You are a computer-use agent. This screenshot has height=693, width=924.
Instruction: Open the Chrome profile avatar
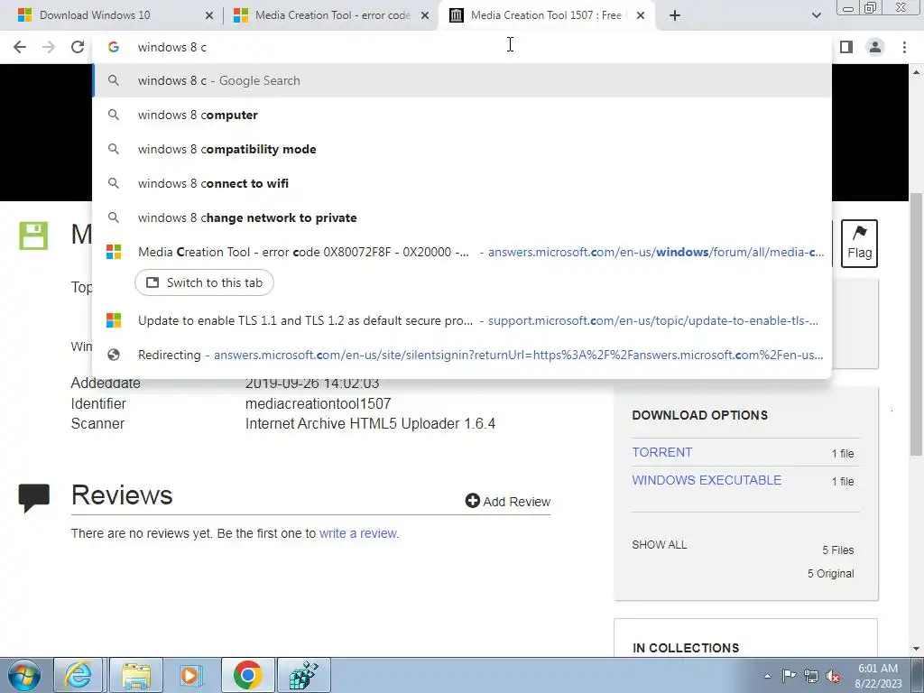click(875, 47)
